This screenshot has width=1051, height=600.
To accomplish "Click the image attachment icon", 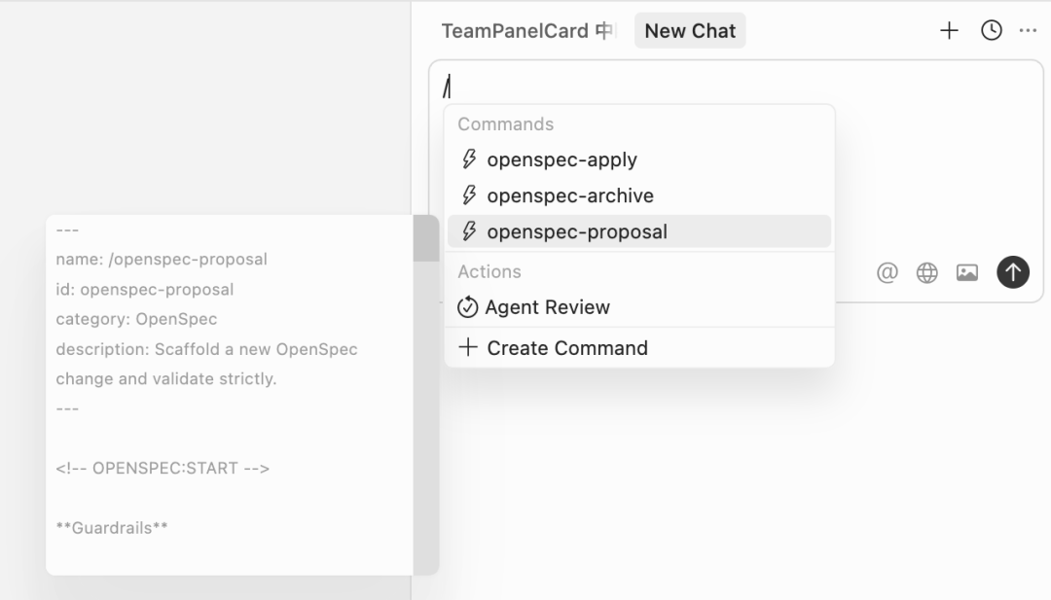I will click(967, 272).
